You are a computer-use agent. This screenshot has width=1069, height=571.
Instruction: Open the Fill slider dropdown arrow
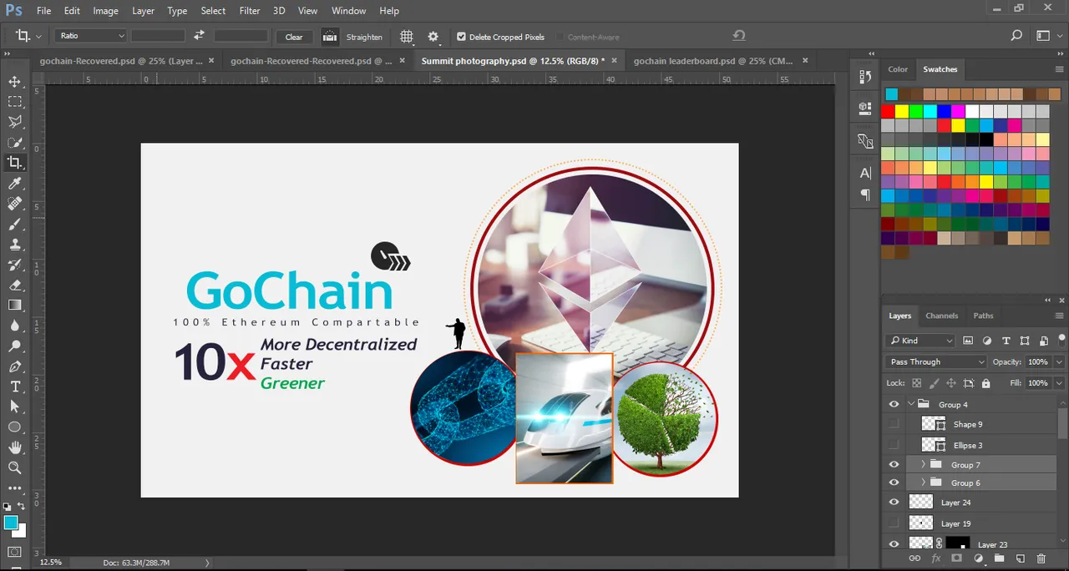pos(1059,383)
